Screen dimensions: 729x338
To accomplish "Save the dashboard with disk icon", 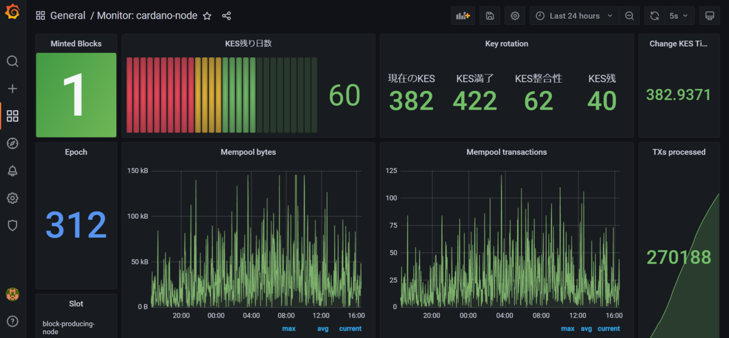I will coord(489,16).
